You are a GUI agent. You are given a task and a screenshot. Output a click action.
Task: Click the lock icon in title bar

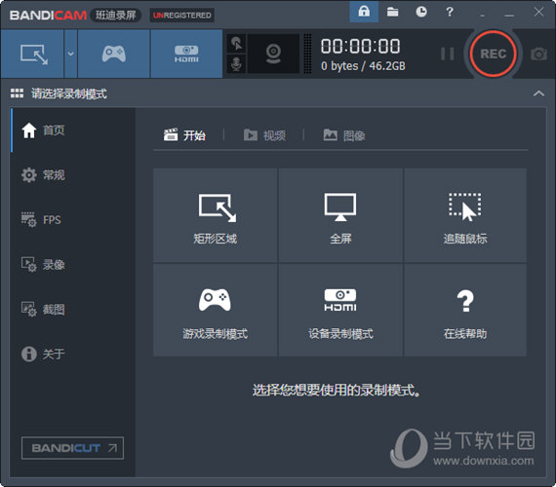click(x=364, y=12)
